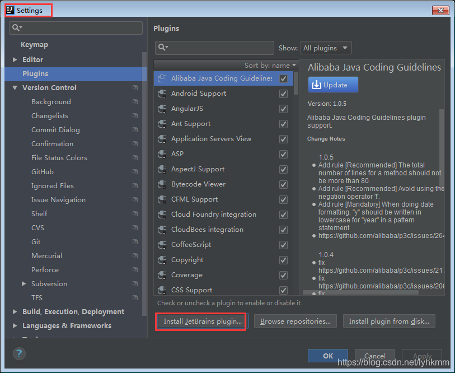Collapse the Version Control node
455x373 pixels.
point(15,88)
